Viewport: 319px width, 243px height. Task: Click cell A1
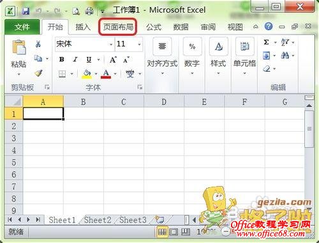click(x=43, y=113)
